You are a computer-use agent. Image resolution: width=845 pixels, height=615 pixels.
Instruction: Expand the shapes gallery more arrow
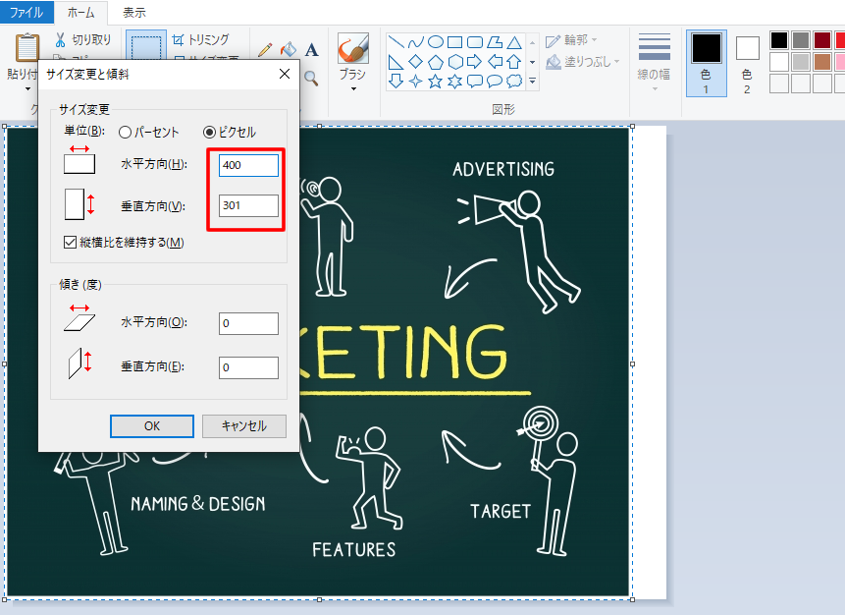532,81
